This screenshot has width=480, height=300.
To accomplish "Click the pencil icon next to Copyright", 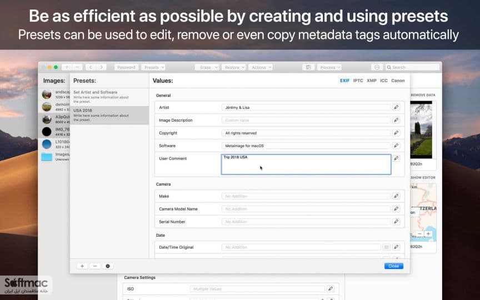I will (396, 133).
